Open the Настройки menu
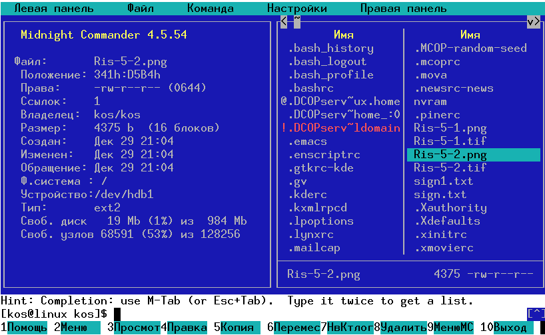Screen dimensions: 545x335 [x=296, y=9]
